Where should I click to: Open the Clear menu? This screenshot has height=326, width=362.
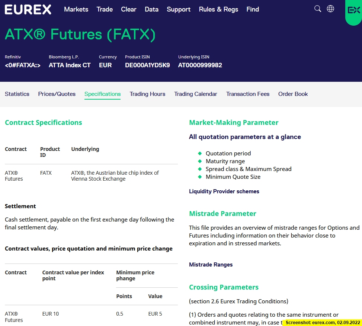click(129, 9)
